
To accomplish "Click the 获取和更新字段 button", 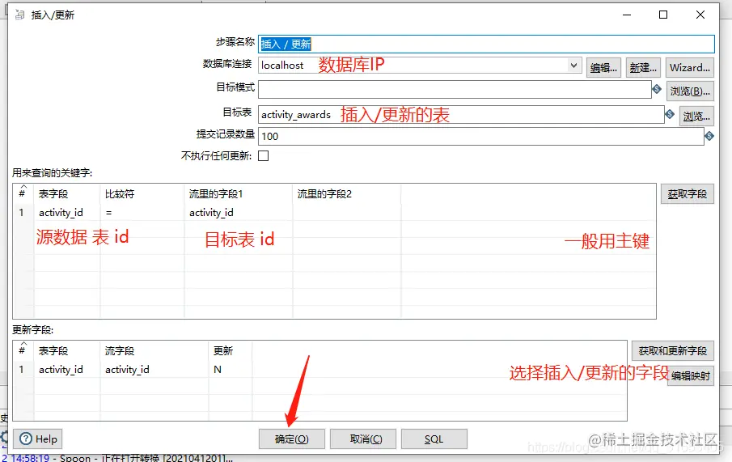I will pos(673,350).
